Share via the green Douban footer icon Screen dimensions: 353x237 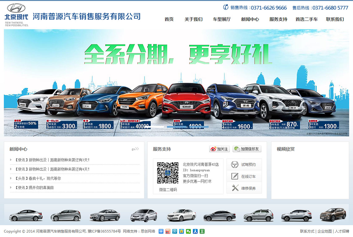(202, 231)
